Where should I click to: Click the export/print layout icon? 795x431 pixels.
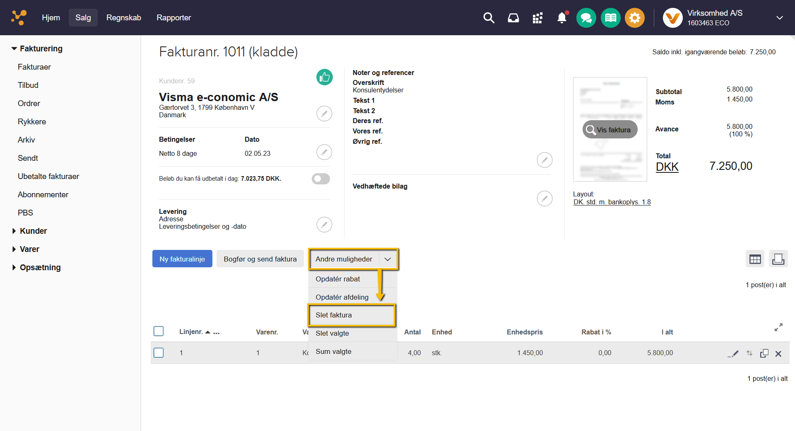coord(778,259)
